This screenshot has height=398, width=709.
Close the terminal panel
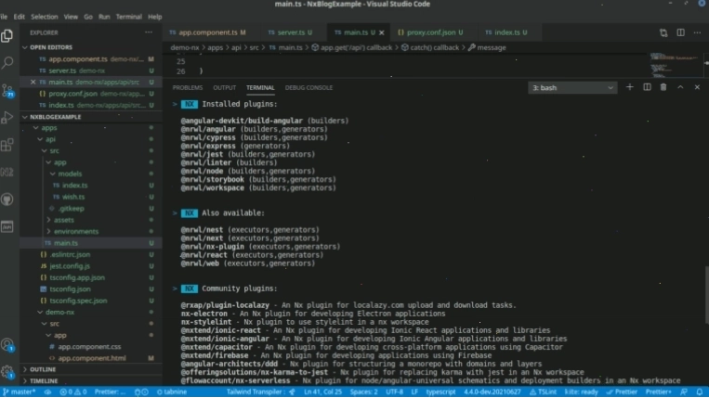tap(697, 87)
